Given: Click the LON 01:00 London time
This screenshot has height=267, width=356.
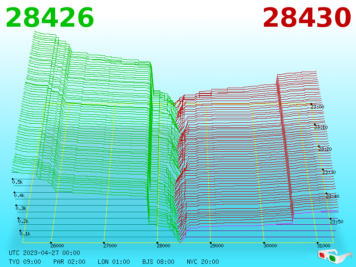Looking at the screenshot, I should [114, 262].
